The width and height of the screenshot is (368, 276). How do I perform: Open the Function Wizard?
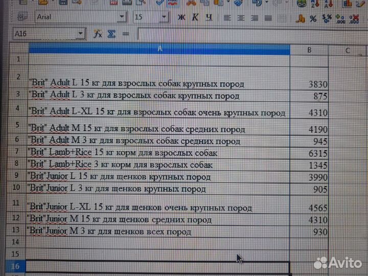point(98,34)
